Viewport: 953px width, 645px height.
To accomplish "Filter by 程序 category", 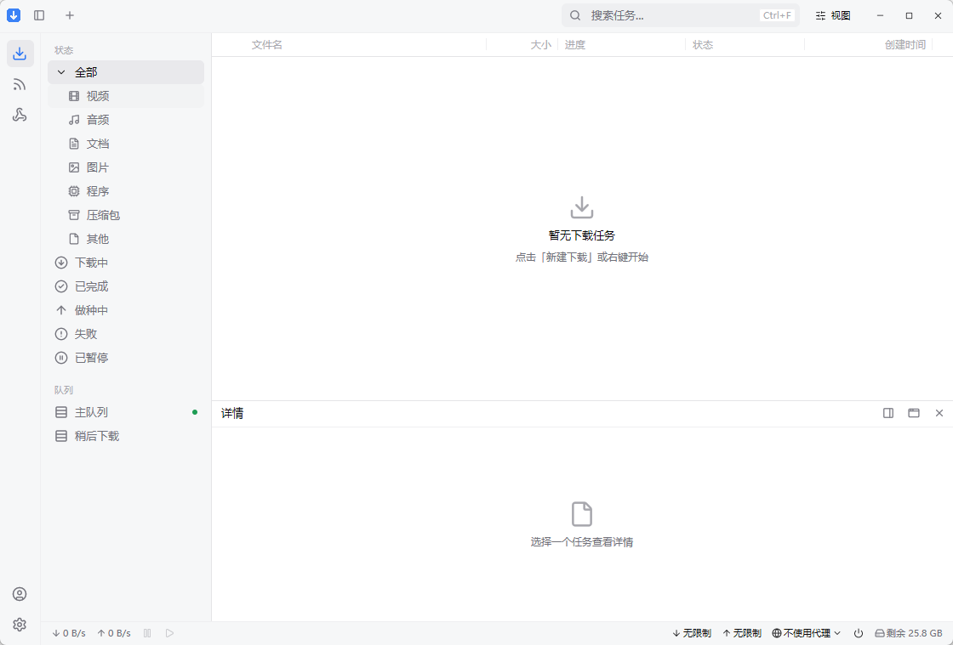I will click(x=126, y=191).
